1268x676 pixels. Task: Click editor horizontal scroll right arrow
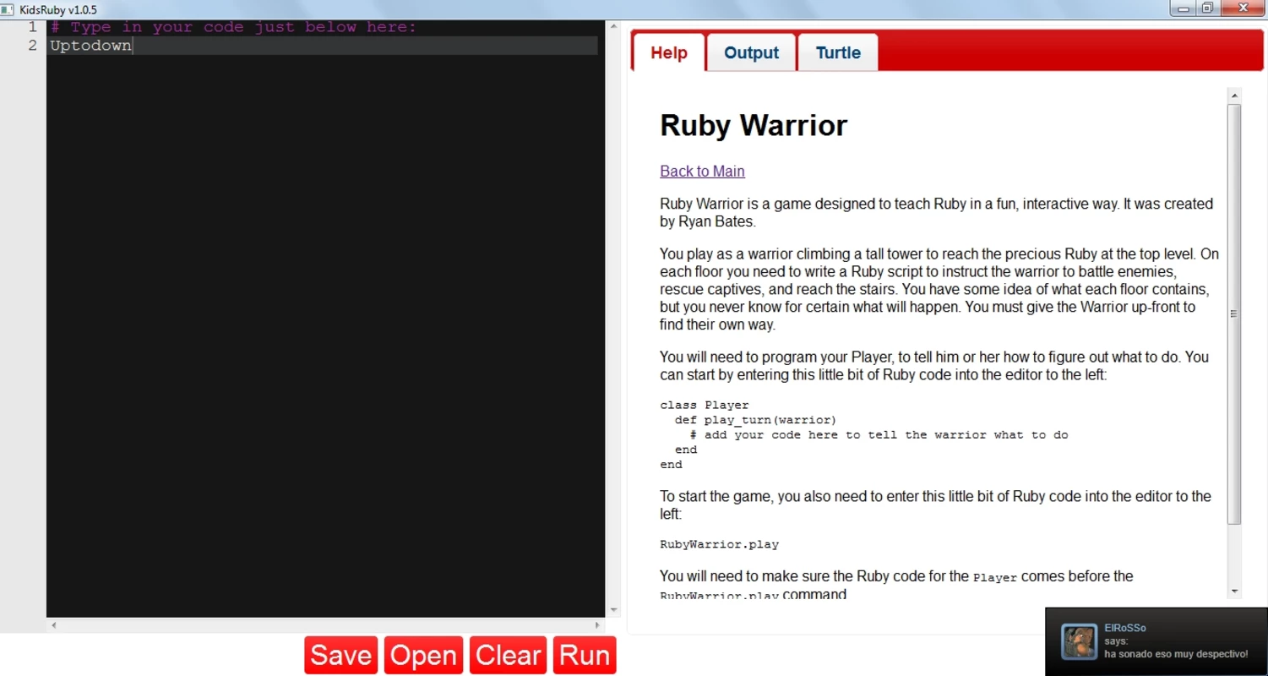[597, 625]
